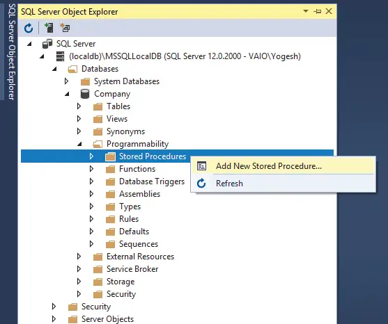This screenshot has width=388, height=324.
Task: Click the MSSQLLocalDB server instance icon
Action: point(60,56)
